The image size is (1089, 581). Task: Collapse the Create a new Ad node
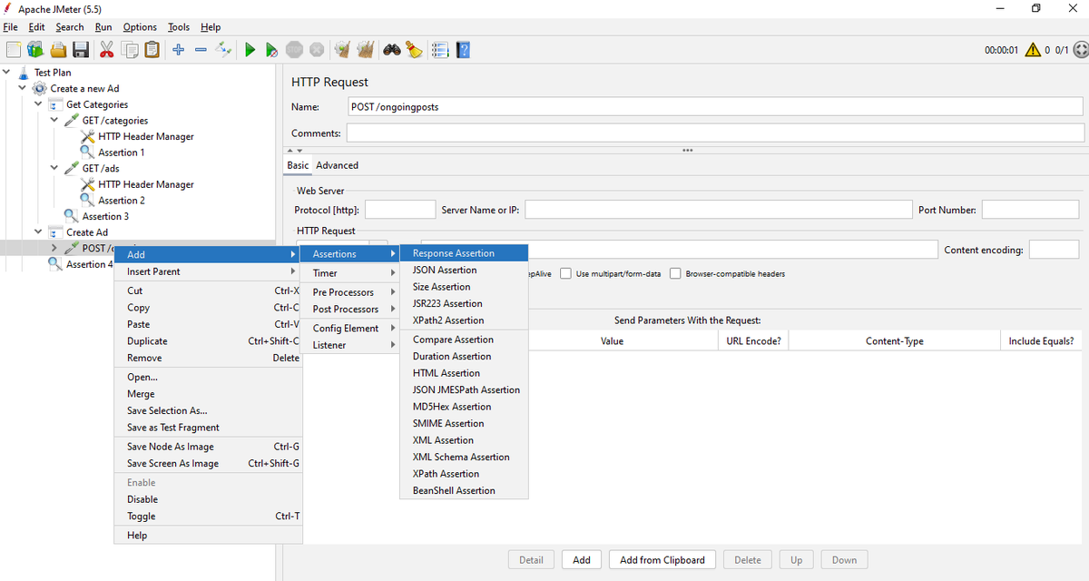(22, 88)
